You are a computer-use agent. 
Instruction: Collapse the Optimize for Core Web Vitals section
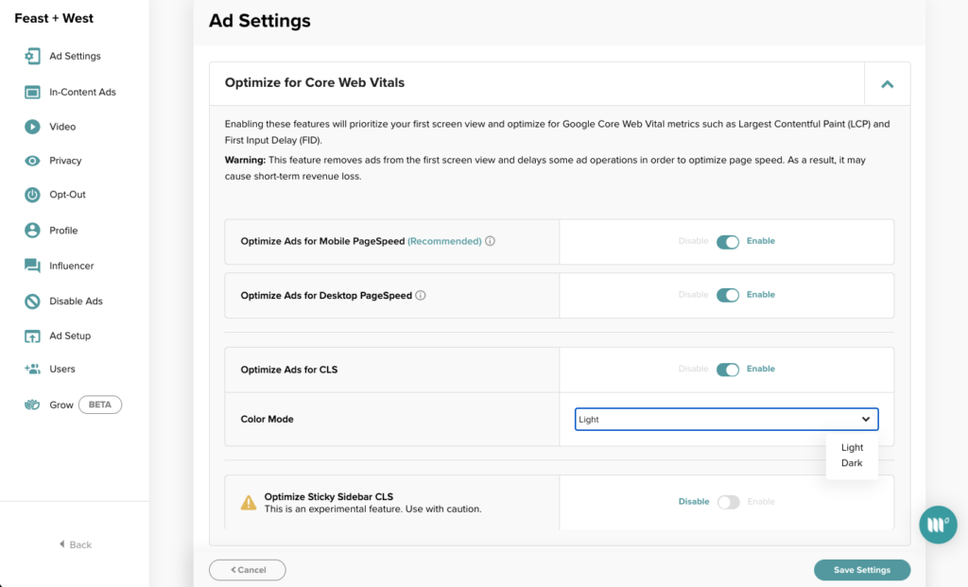point(887,83)
